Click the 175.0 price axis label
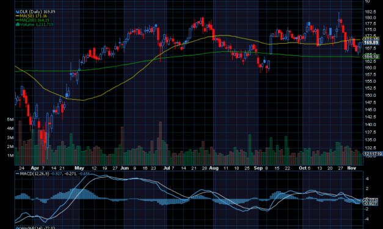 (x=370, y=29)
